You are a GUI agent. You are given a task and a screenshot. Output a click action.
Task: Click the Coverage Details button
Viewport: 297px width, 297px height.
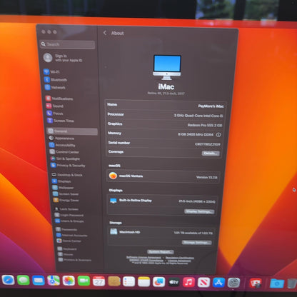click(211, 153)
